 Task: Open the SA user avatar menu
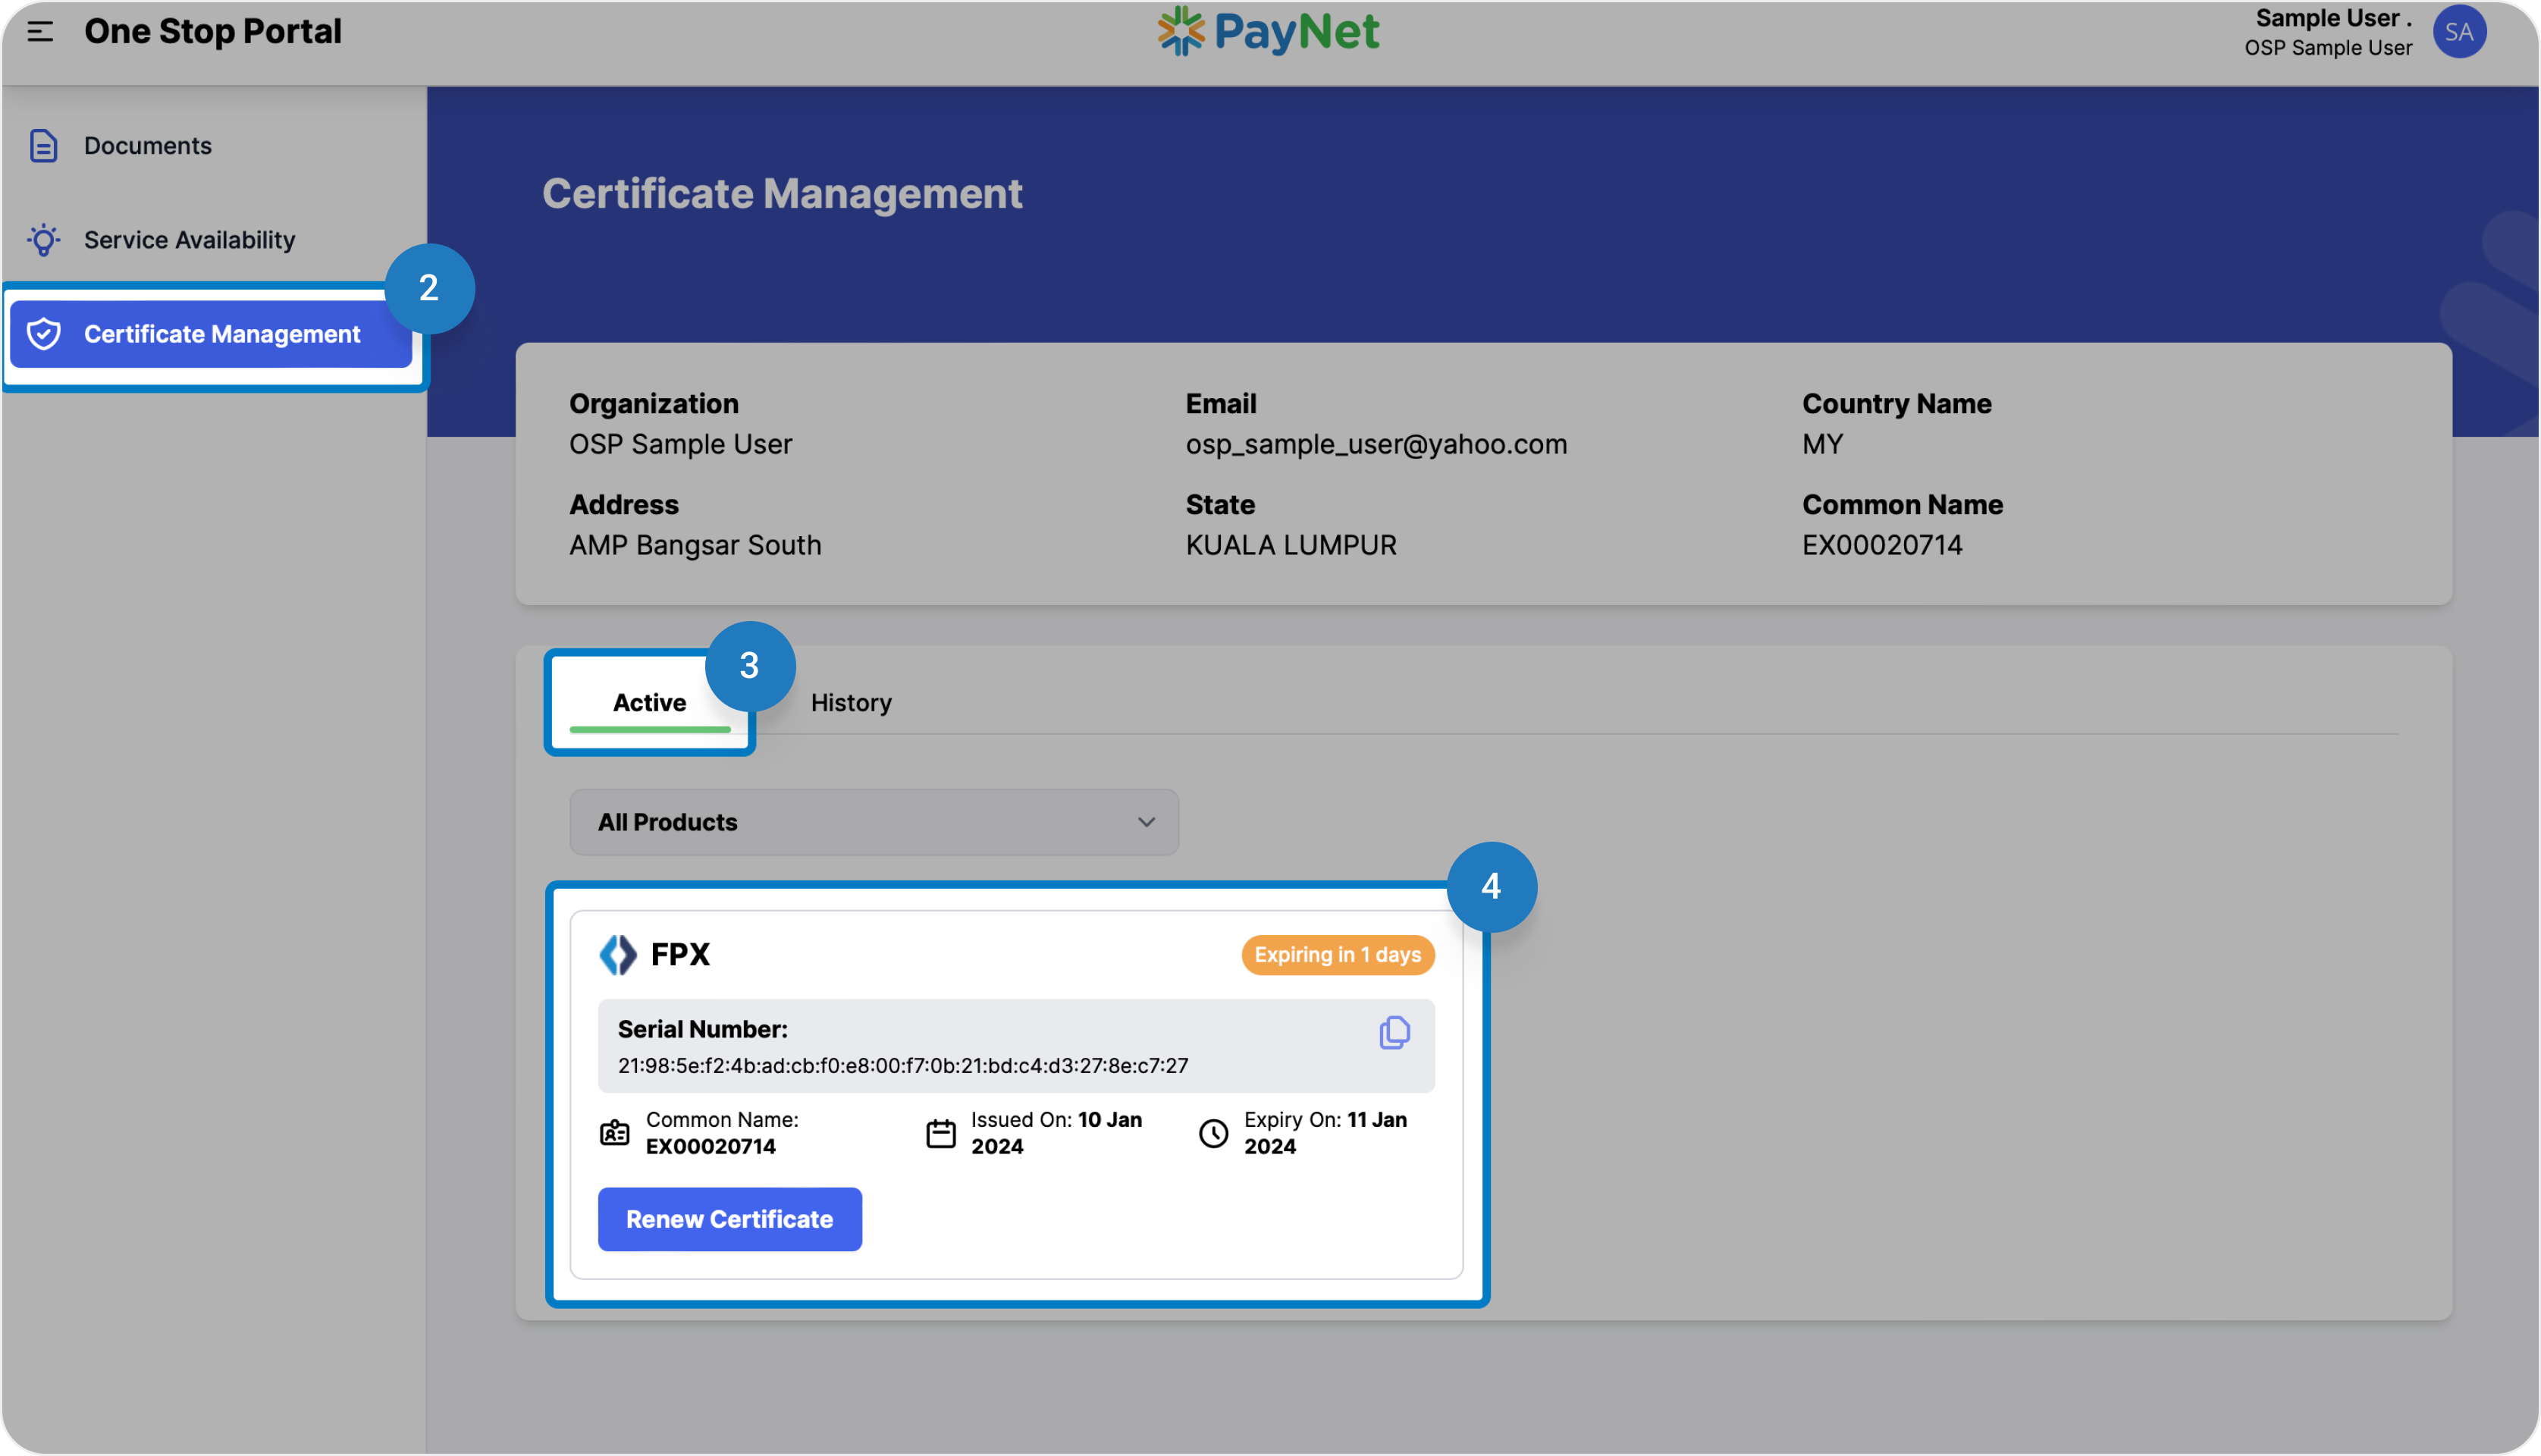click(x=2459, y=32)
